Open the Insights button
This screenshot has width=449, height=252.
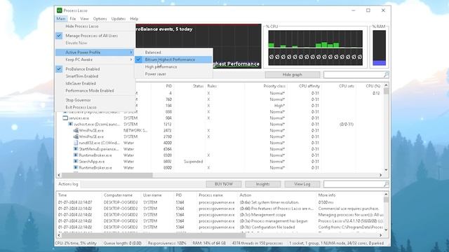(x=262, y=184)
